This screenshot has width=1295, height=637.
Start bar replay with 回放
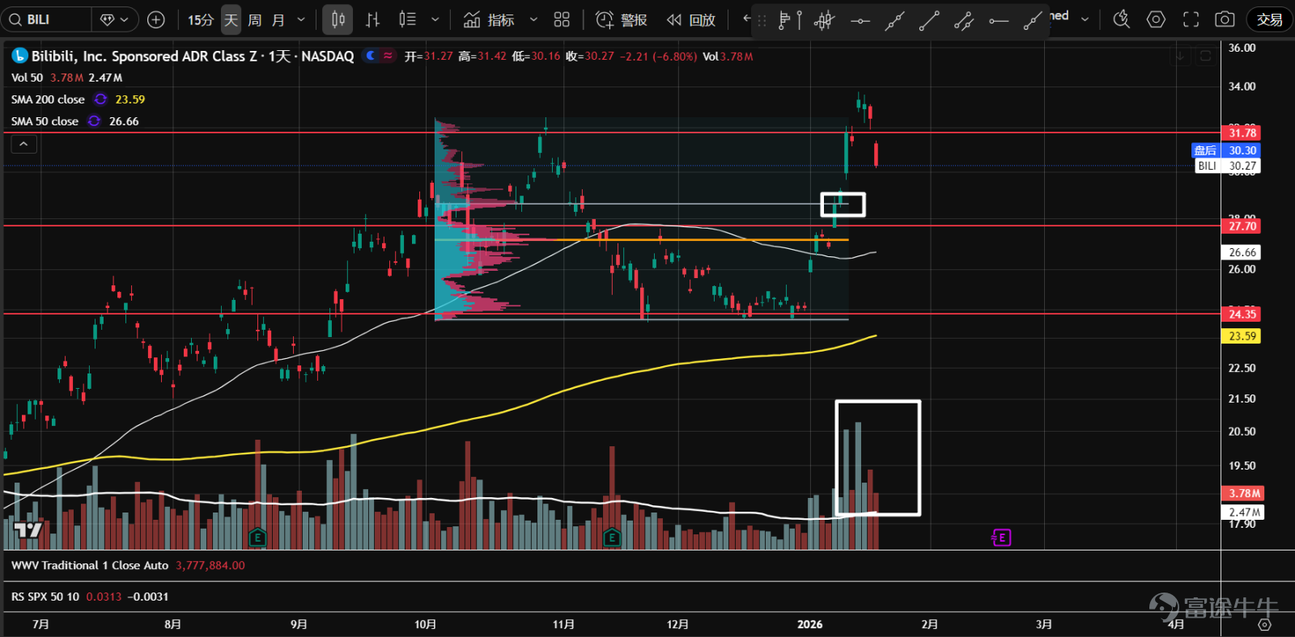(x=691, y=19)
